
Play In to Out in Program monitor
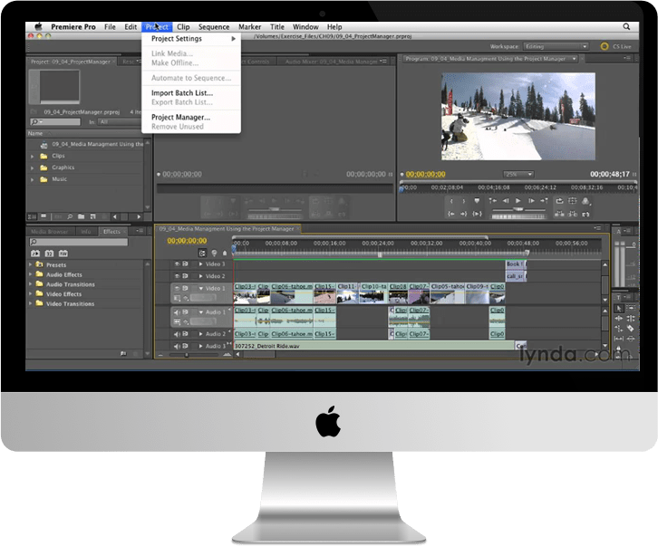point(477,214)
